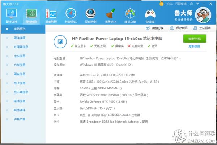This screenshot has height=145, width=217.
Task: Click the HP Pavilion Power Laptop heading
Action: pos(117,39)
